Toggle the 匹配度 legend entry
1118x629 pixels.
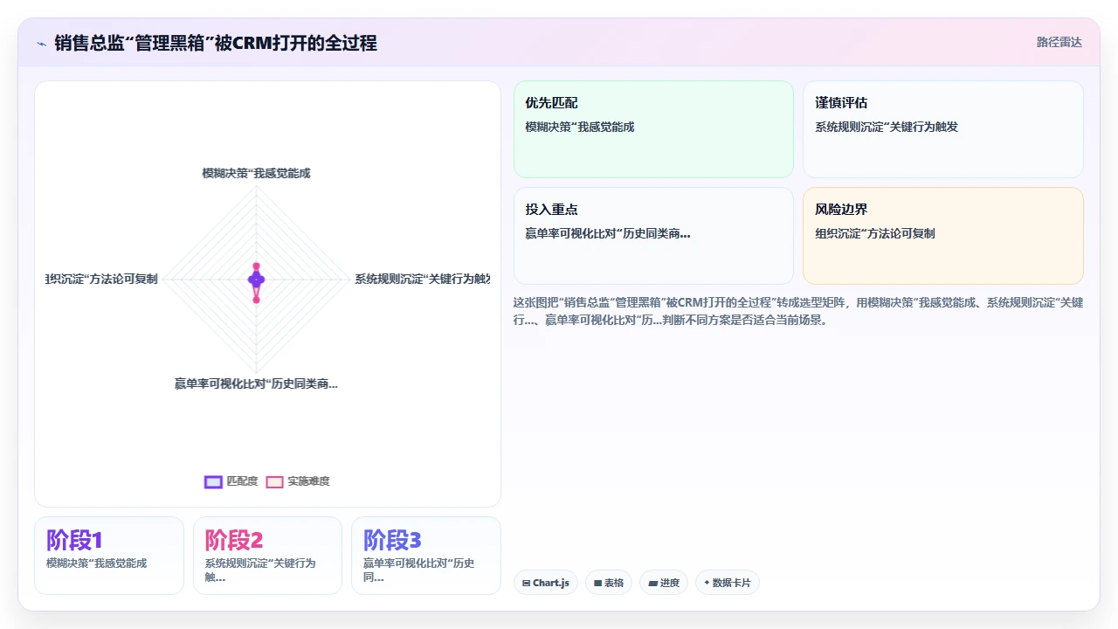(231, 481)
